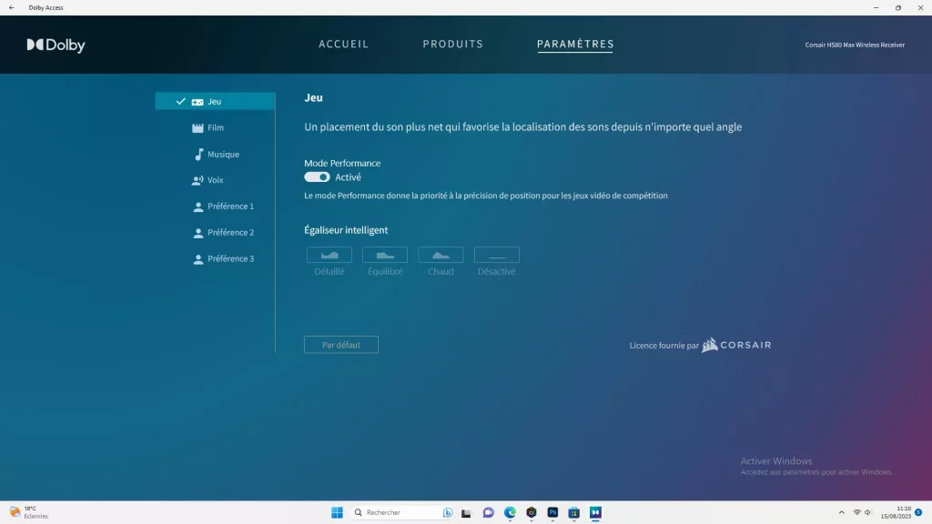The height and width of the screenshot is (524, 932).
Task: Open Task View on the taskbar
Action: [467, 512]
